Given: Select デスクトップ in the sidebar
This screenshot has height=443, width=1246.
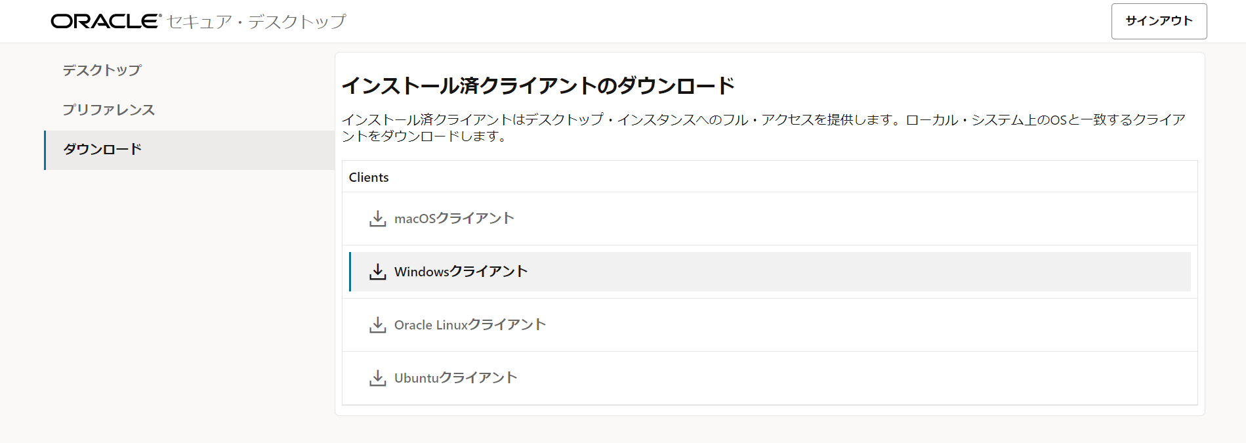Looking at the screenshot, I should 102,70.
